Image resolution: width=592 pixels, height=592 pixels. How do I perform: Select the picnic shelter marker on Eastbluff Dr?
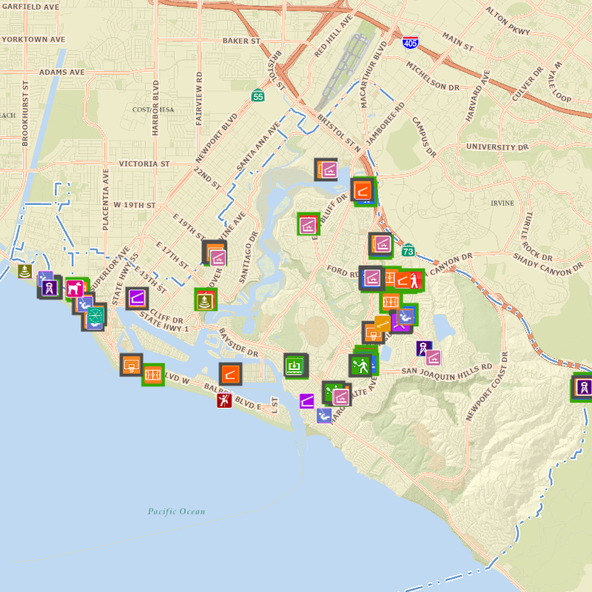click(308, 224)
